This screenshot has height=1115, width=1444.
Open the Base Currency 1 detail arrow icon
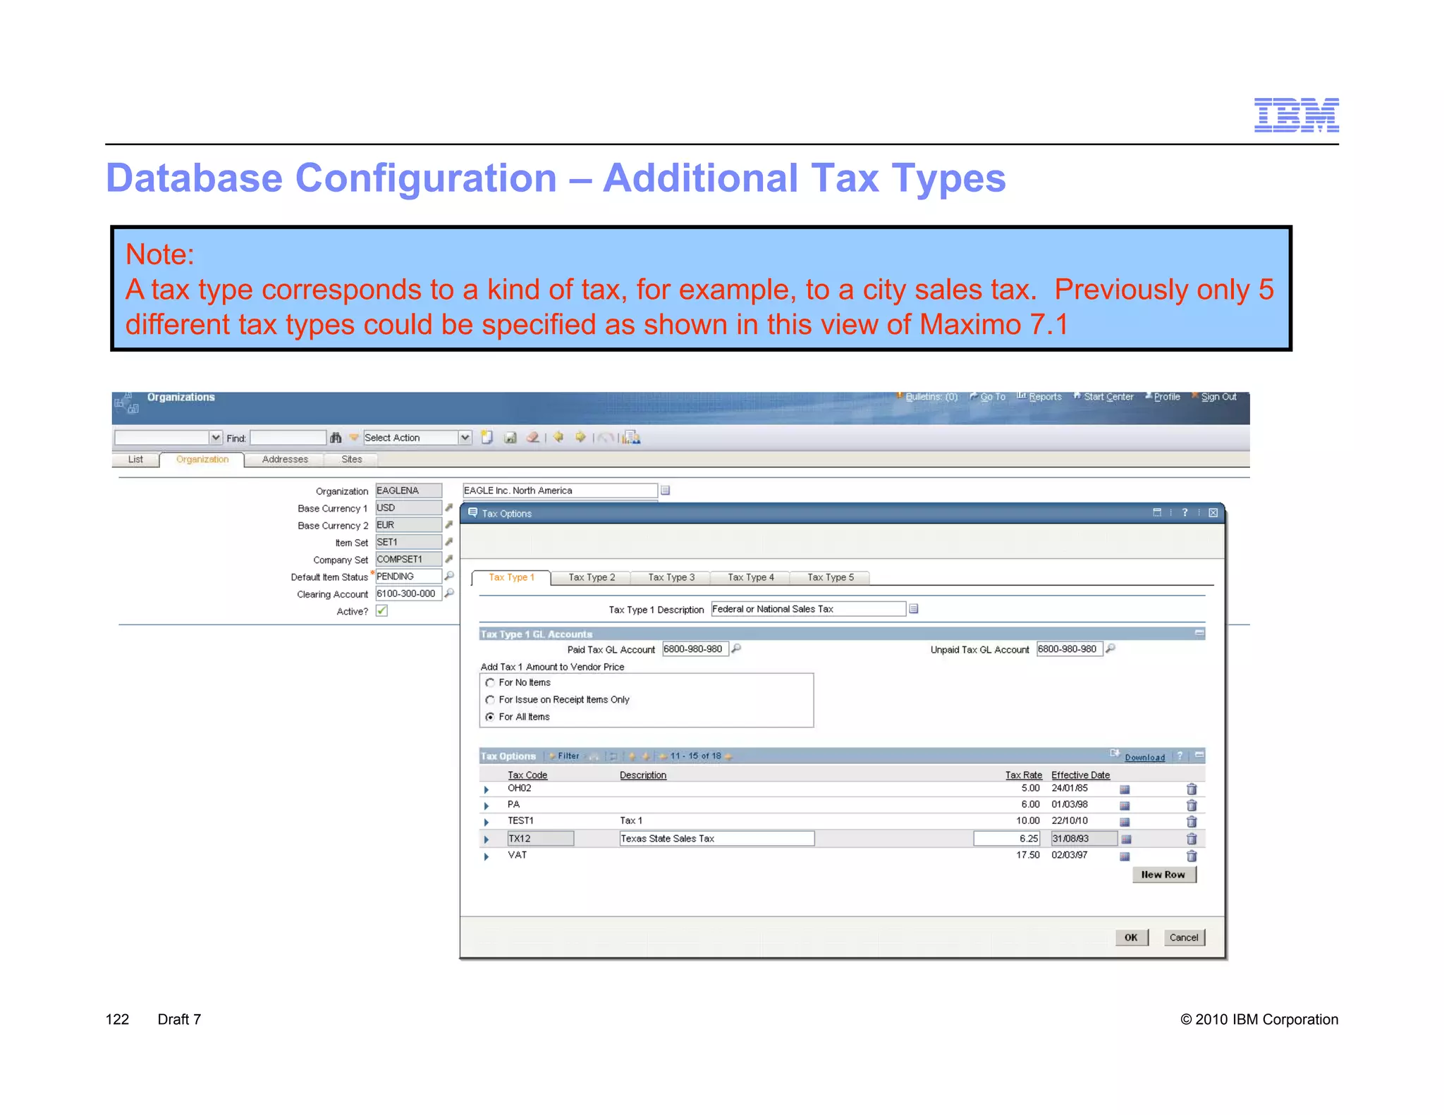pyautogui.click(x=448, y=507)
